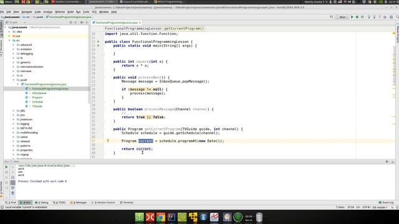Select Program class in project tree
Image resolution: width=399 pixels, height=224 pixels.
click(37, 98)
